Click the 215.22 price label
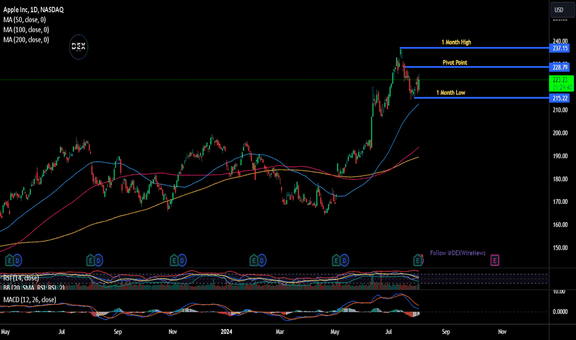This screenshot has width=576, height=340. [560, 98]
